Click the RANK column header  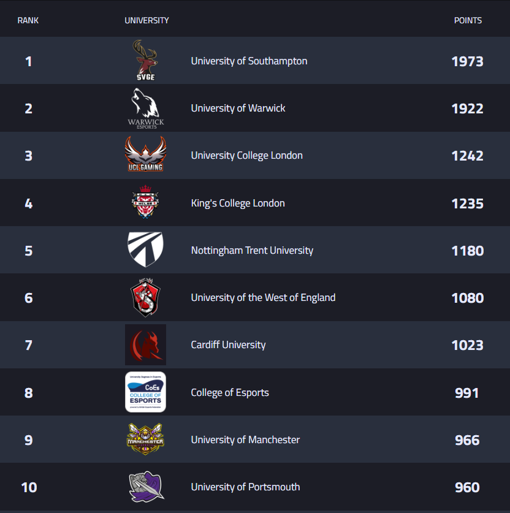pos(28,20)
